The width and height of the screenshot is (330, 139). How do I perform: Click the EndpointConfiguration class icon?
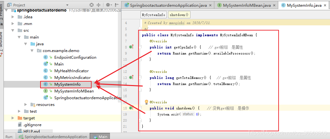pos(45,57)
